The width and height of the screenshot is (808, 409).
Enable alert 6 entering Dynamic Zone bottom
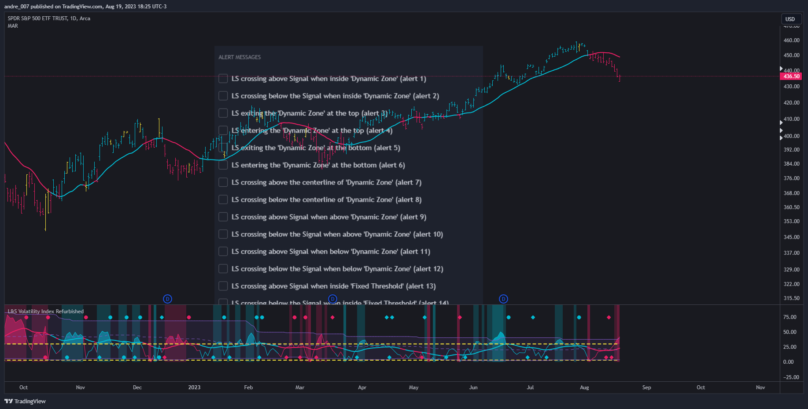[223, 165]
